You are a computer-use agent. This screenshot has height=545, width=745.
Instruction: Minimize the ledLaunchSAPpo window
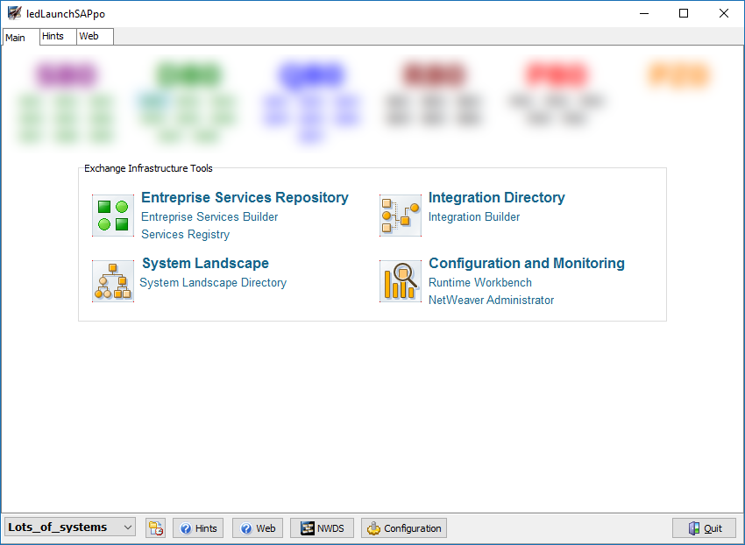[644, 13]
